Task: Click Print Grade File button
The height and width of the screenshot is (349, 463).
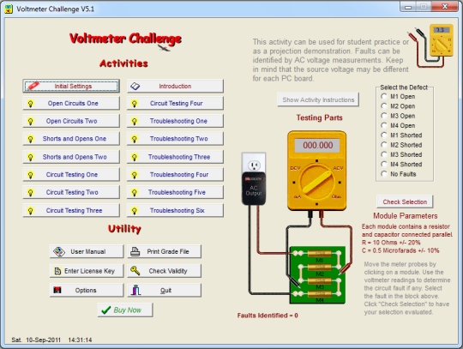Action: click(164, 251)
